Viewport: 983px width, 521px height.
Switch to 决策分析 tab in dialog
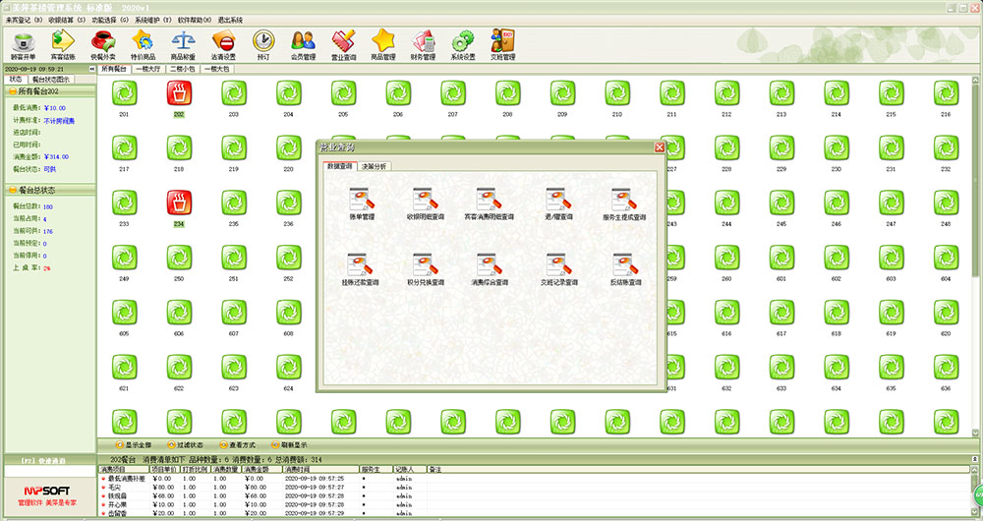coord(374,166)
